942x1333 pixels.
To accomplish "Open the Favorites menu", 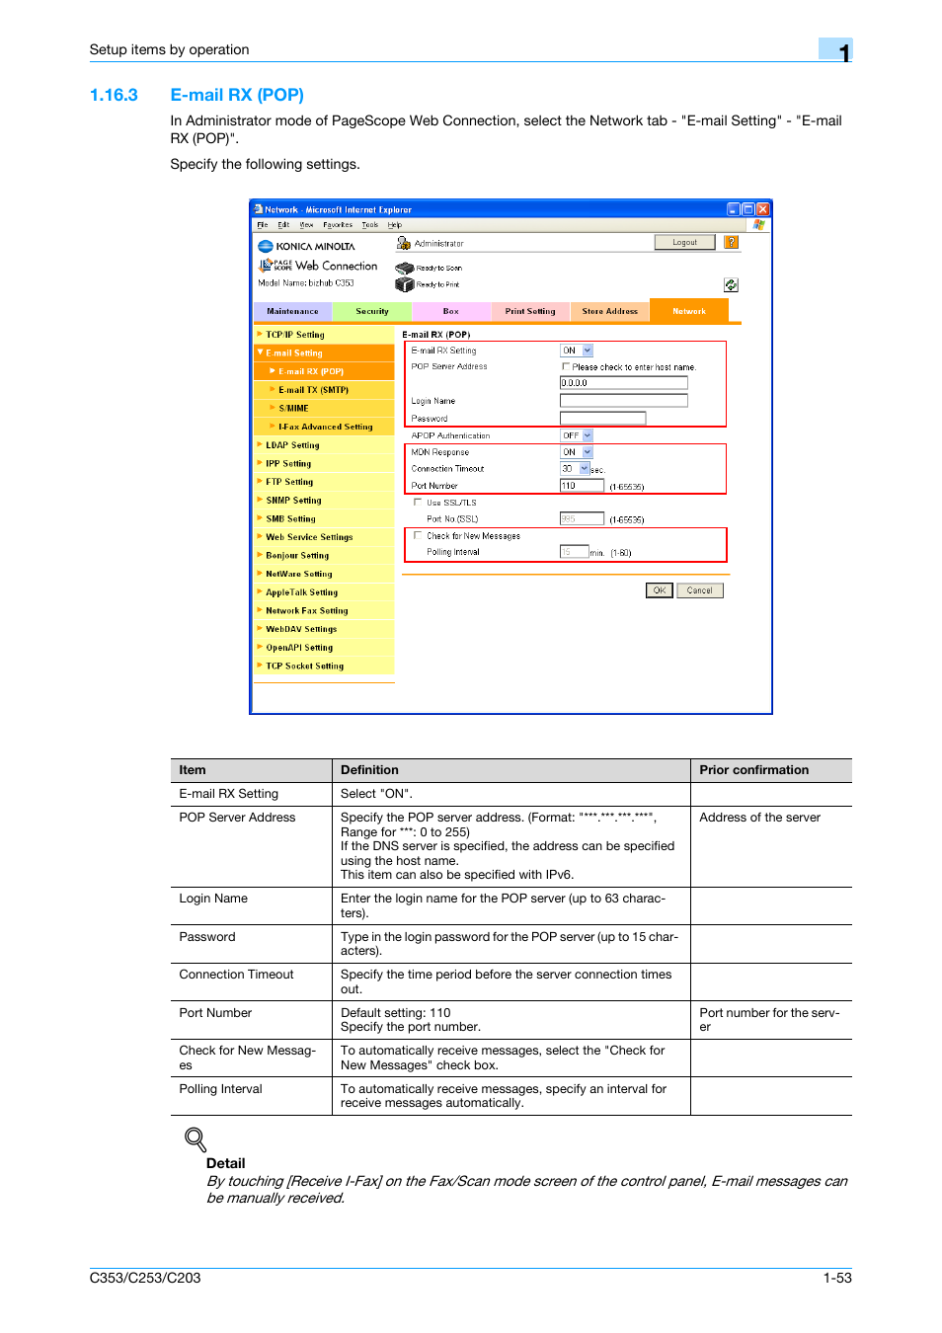I will click(338, 225).
